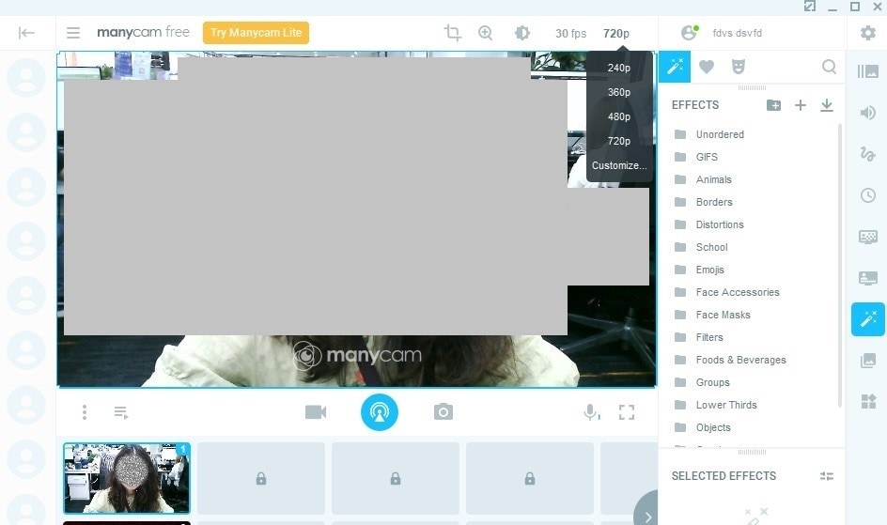Image resolution: width=887 pixels, height=525 pixels.
Task: Open the playlist icon below preview
Action: coord(121,412)
